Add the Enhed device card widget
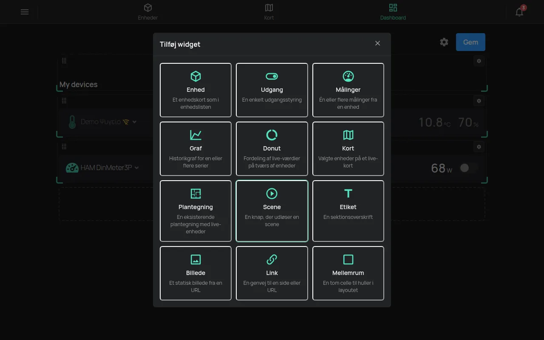This screenshot has width=544, height=340. click(x=195, y=90)
